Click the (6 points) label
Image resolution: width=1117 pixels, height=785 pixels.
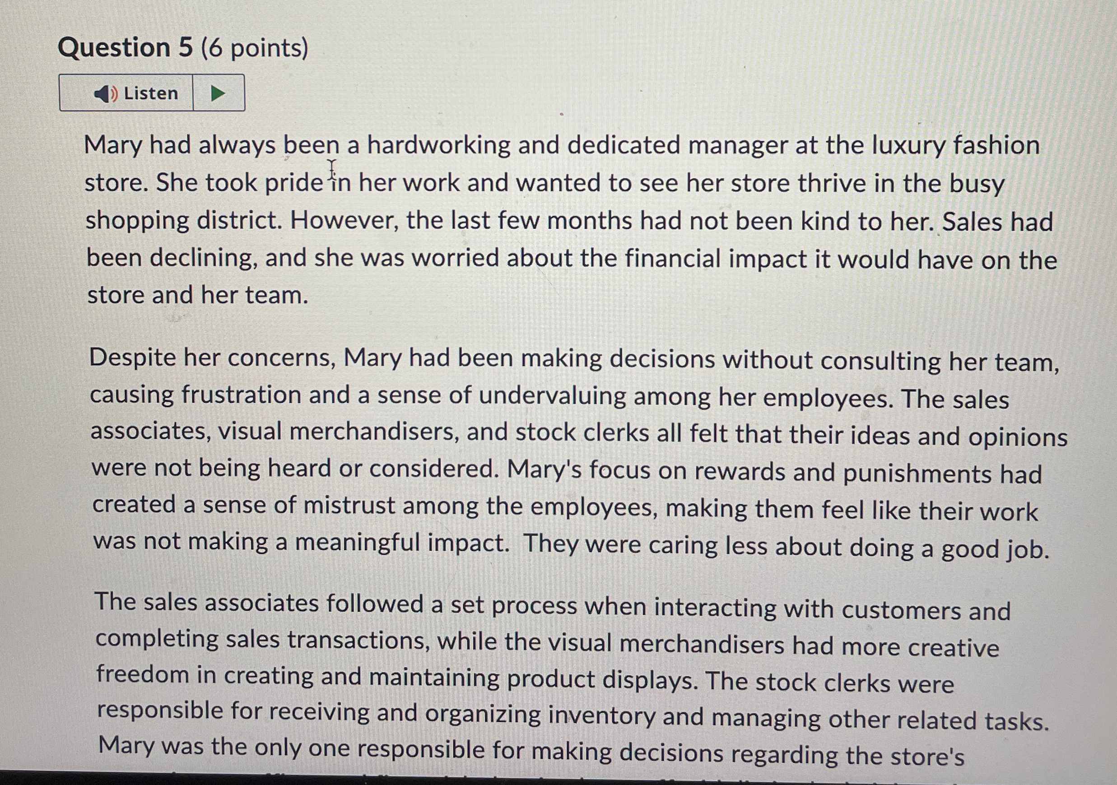point(255,49)
